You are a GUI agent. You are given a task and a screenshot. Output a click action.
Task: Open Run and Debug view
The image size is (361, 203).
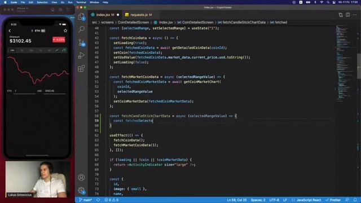tap(81, 55)
